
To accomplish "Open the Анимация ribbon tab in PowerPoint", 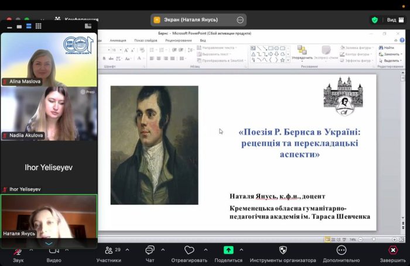I will pyautogui.click(x=118, y=40).
